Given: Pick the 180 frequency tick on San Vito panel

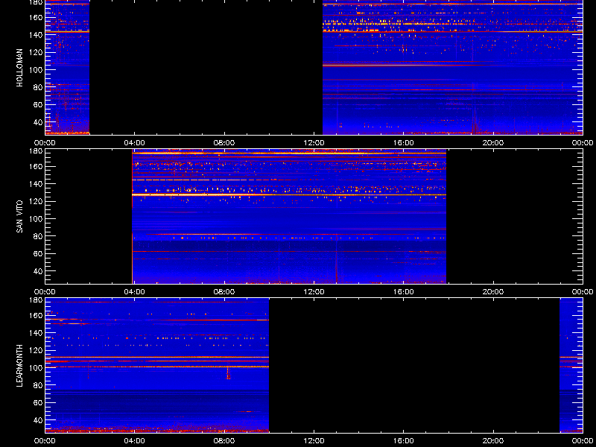Looking at the screenshot, I should (x=37, y=151).
